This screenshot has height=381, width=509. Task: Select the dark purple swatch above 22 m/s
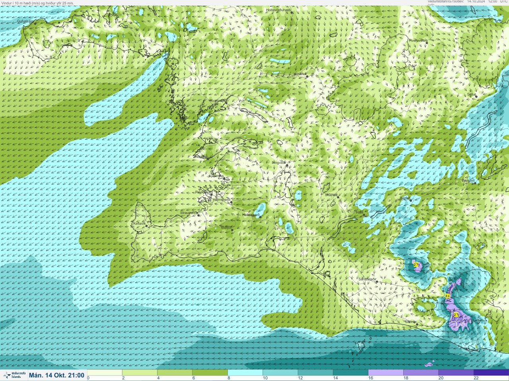[491, 373]
